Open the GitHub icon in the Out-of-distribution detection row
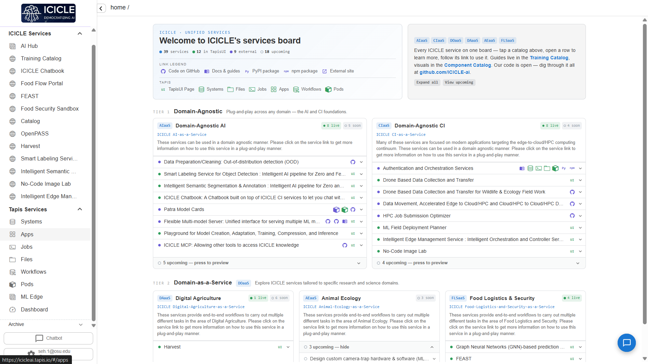Viewport: 648px width, 364px height. click(353, 162)
